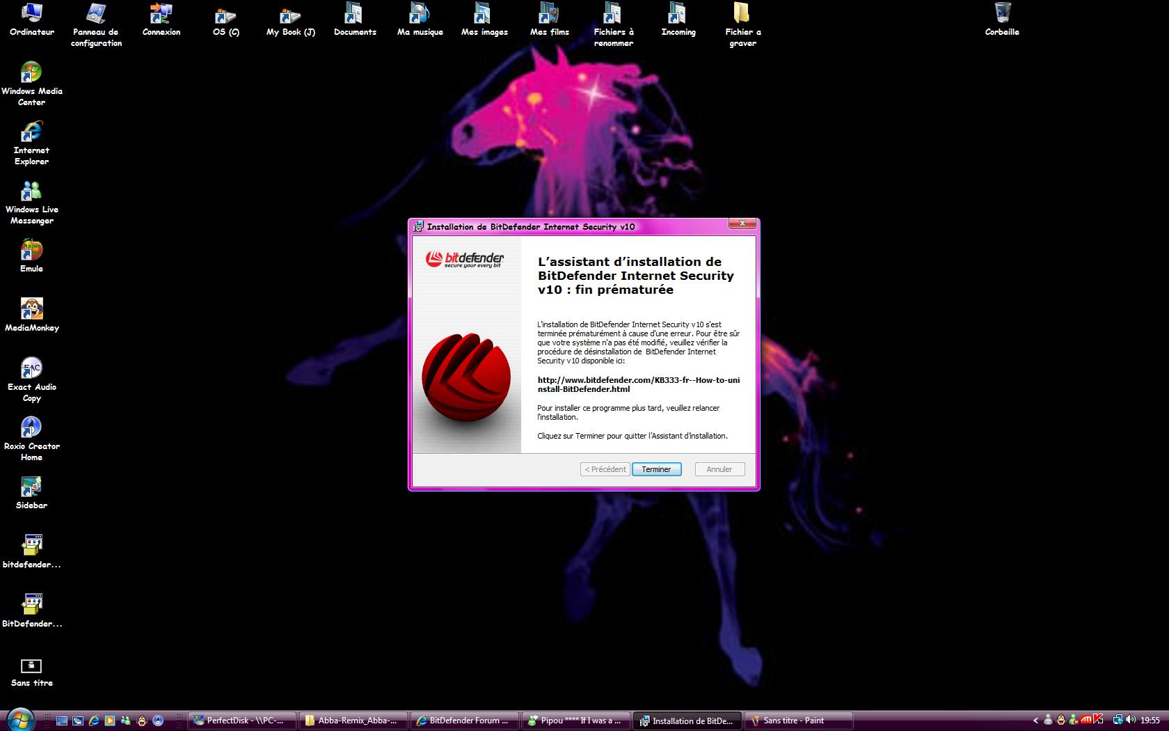Screen dimensions: 1169x731
Task: Select the OS (C) drive shortcut
Action: coord(225,19)
